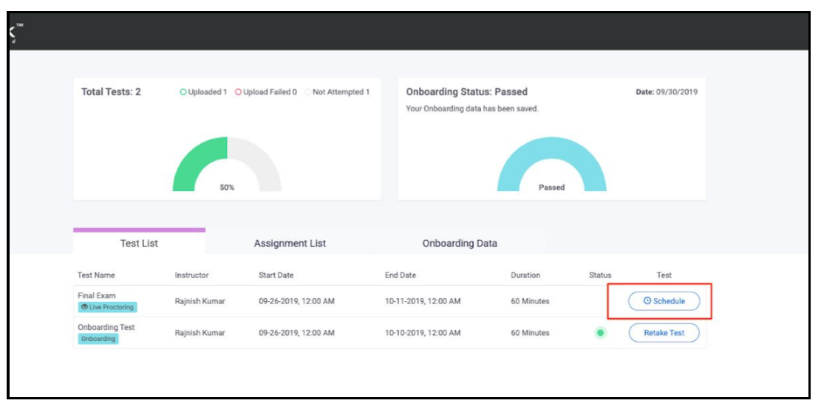Select the Test List tab
Image resolution: width=821 pixels, height=406 pixels.
tap(139, 244)
